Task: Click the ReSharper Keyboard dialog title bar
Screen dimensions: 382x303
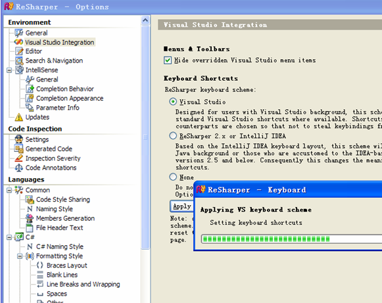Action: pos(288,189)
